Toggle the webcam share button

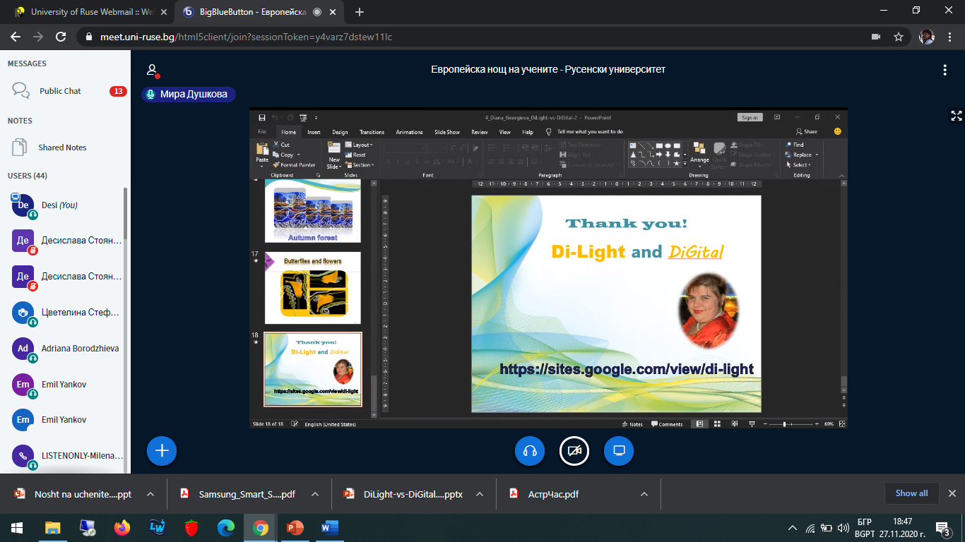[574, 451]
